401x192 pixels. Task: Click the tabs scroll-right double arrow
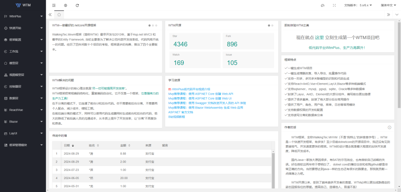pyautogui.click(x=388, y=14)
